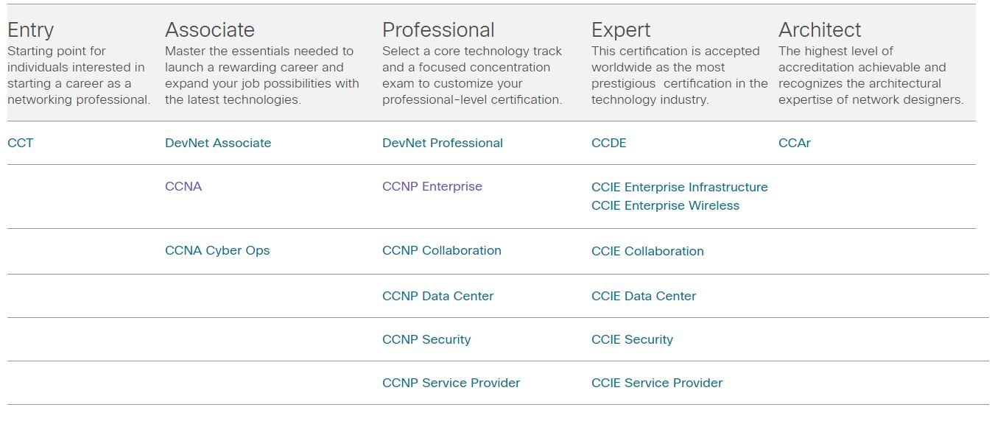This screenshot has height=421, width=995.
Task: Open the CCNA certification page
Action: 183,186
